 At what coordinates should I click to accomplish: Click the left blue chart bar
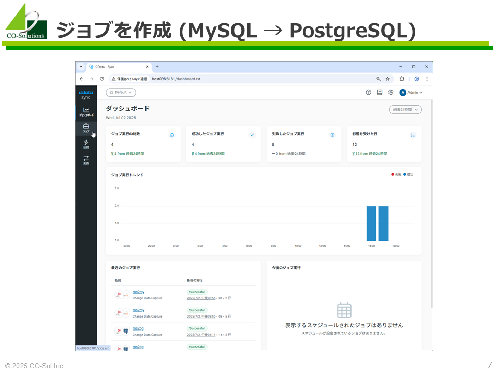click(371, 224)
